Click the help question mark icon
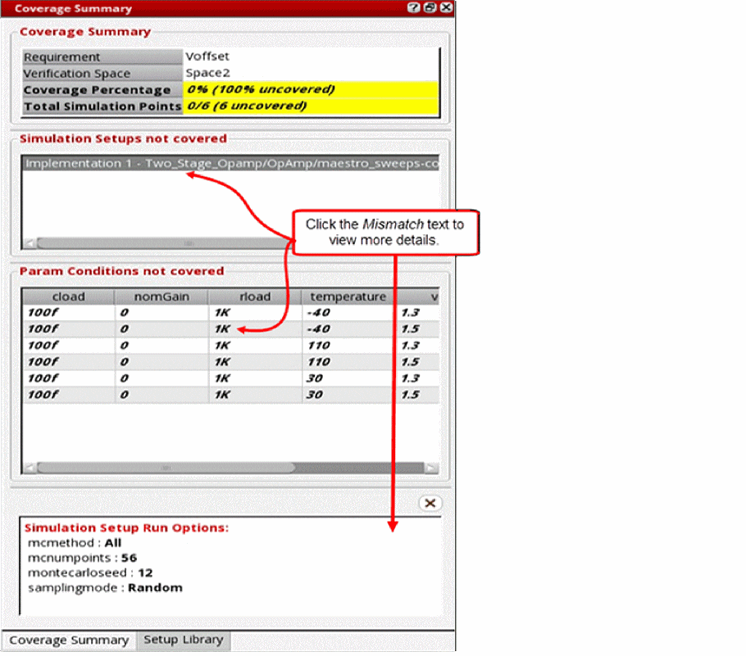The image size is (746, 656). tap(414, 7)
